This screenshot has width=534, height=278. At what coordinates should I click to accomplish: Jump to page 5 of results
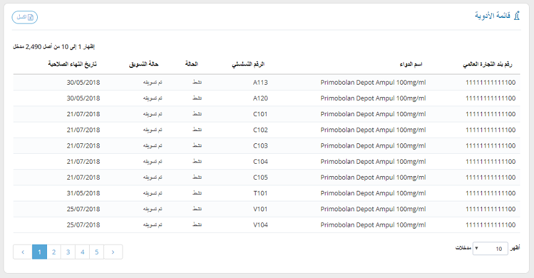click(97, 252)
